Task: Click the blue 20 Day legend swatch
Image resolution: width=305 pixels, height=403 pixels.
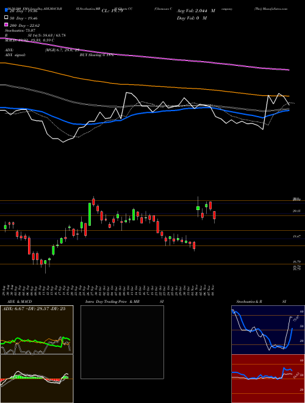Action: [6, 10]
